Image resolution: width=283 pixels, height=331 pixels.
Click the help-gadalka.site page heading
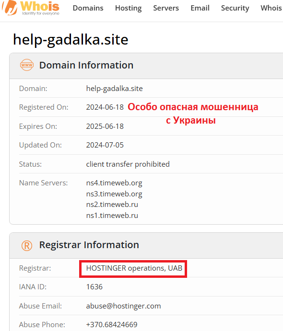tap(71, 39)
